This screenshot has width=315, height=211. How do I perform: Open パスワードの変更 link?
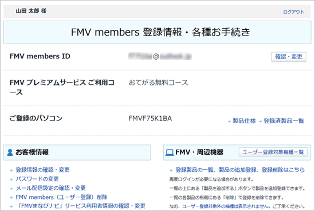pos(37,179)
